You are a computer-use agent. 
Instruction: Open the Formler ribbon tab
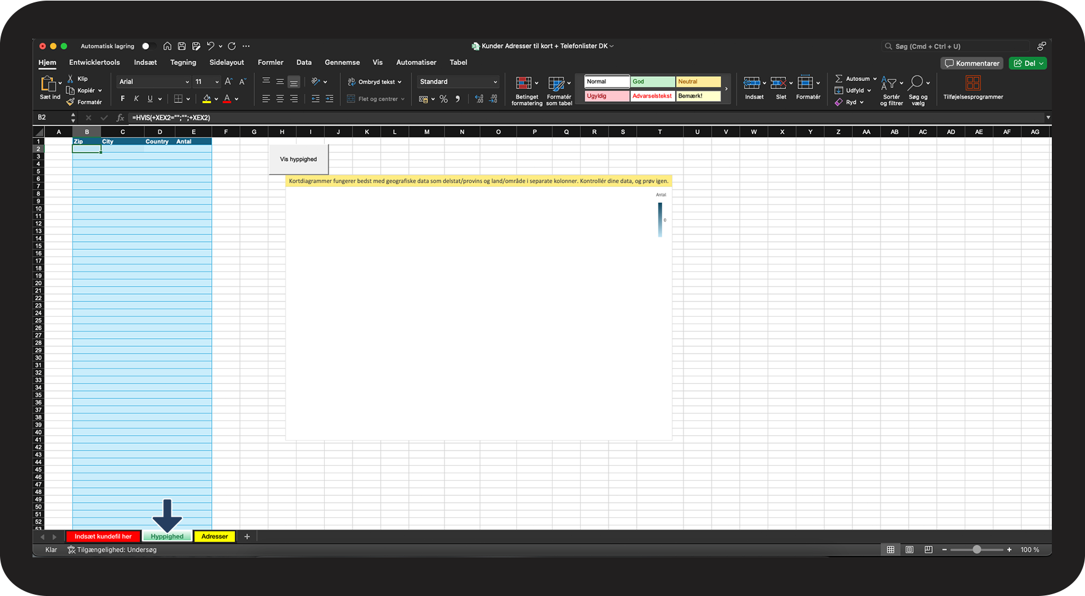coord(270,63)
